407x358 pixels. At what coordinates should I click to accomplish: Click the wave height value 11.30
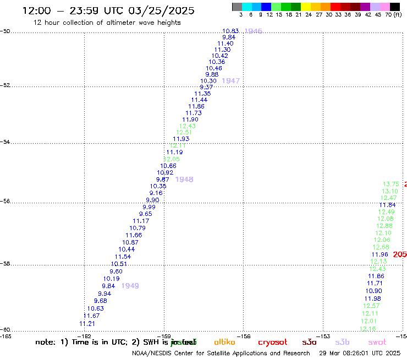pos(222,50)
